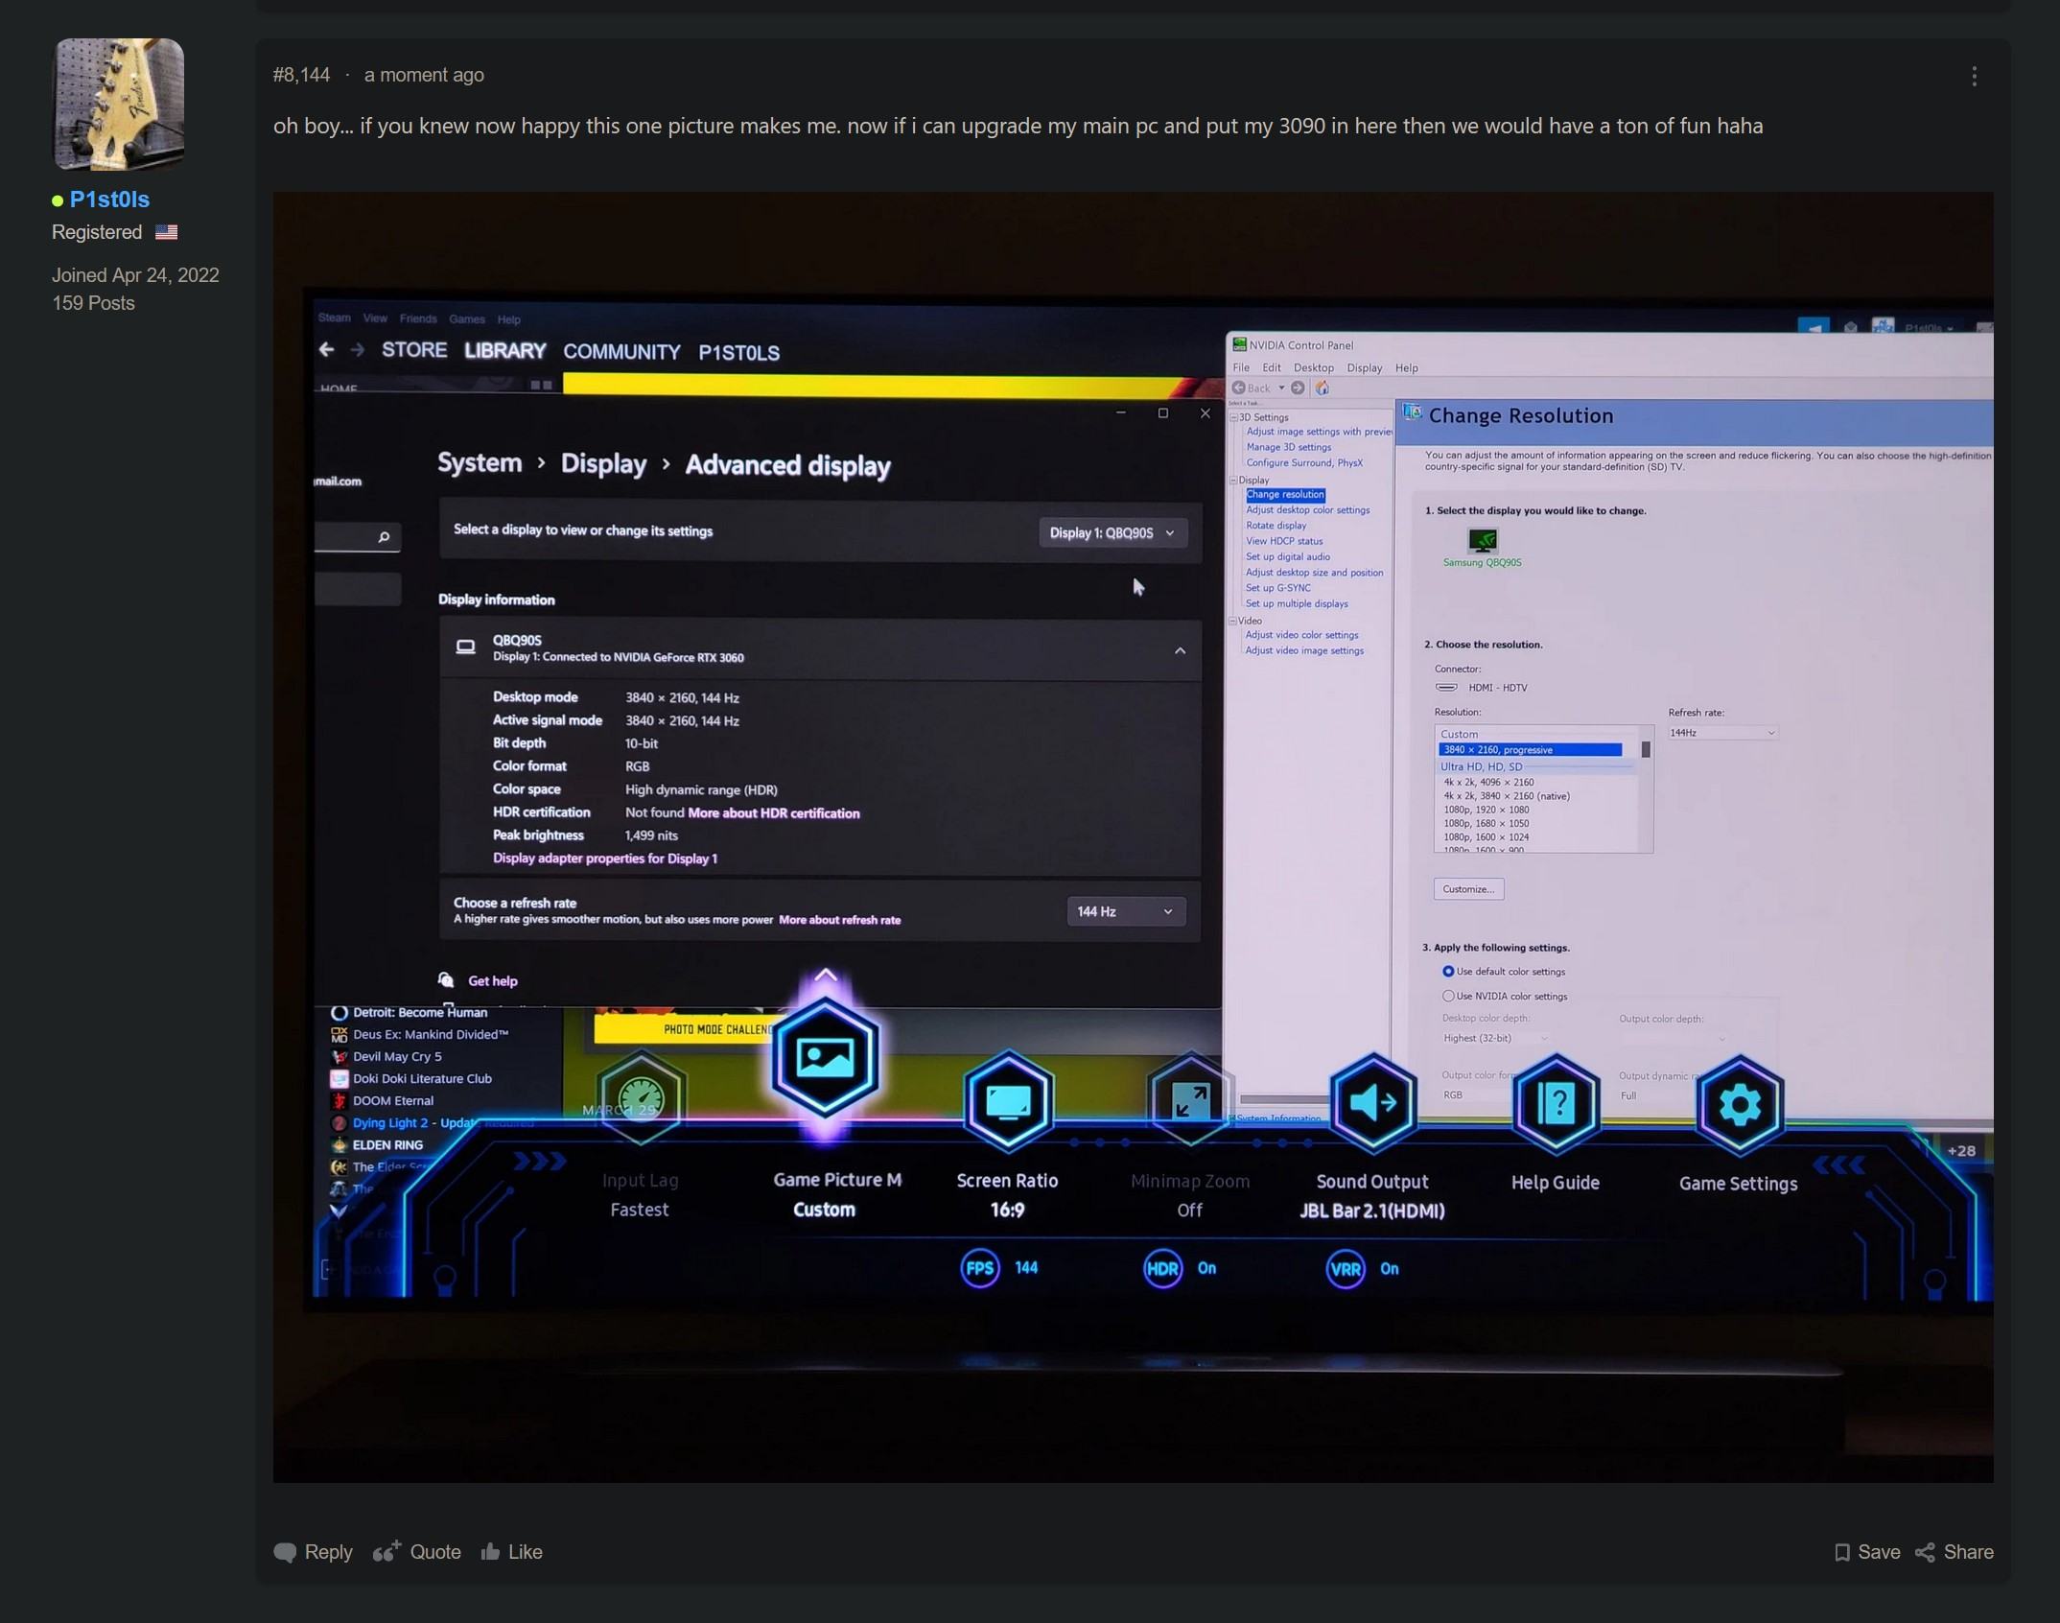
Task: Open the Display 1: QBQ90S dropdown
Action: pyautogui.click(x=1112, y=532)
